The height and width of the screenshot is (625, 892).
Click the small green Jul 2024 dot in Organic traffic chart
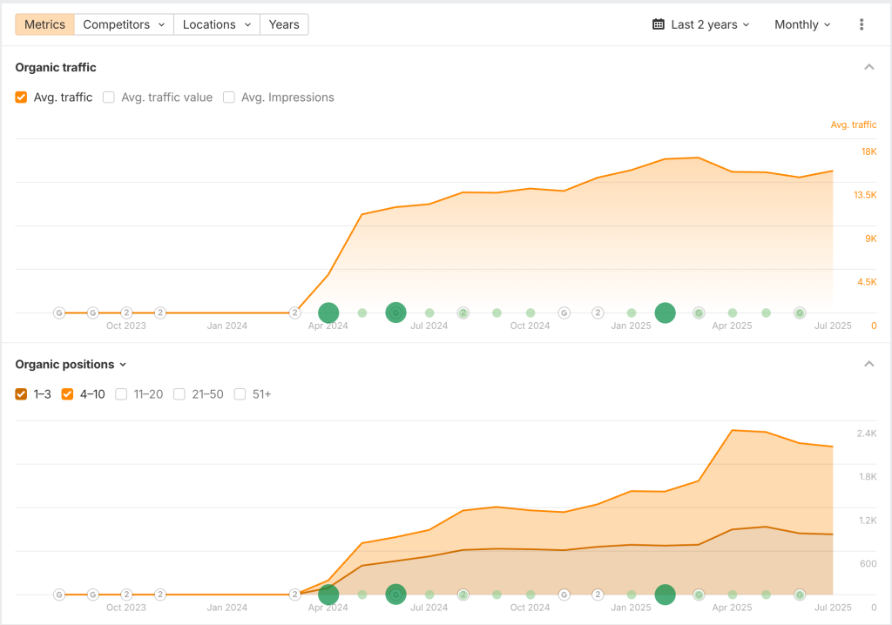tap(429, 312)
